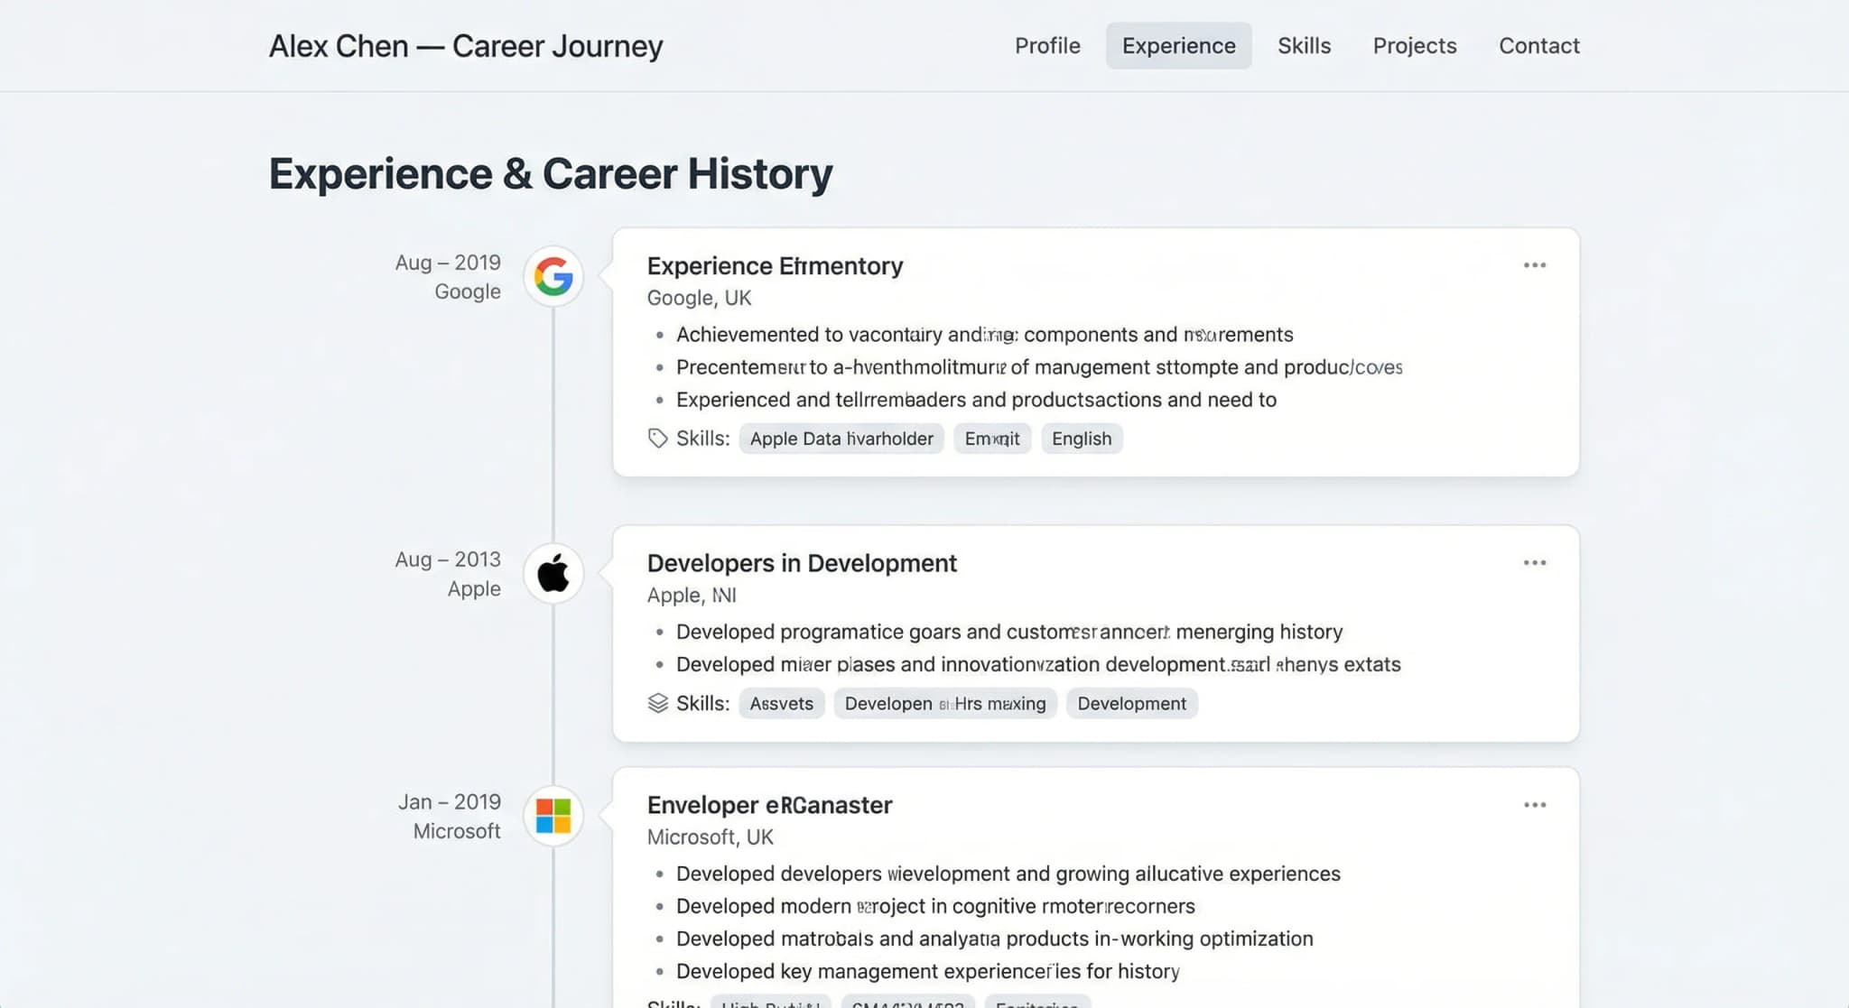1849x1008 pixels.
Task: Select the Apple logo icon on the timeline
Action: click(x=553, y=573)
